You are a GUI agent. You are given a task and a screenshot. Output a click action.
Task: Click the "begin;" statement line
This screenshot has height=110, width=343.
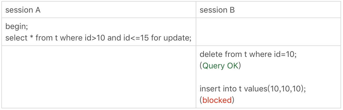pos(17,27)
